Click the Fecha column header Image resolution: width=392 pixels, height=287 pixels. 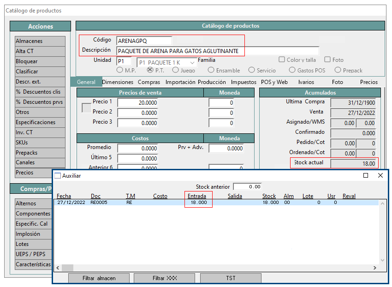[x=64, y=196]
